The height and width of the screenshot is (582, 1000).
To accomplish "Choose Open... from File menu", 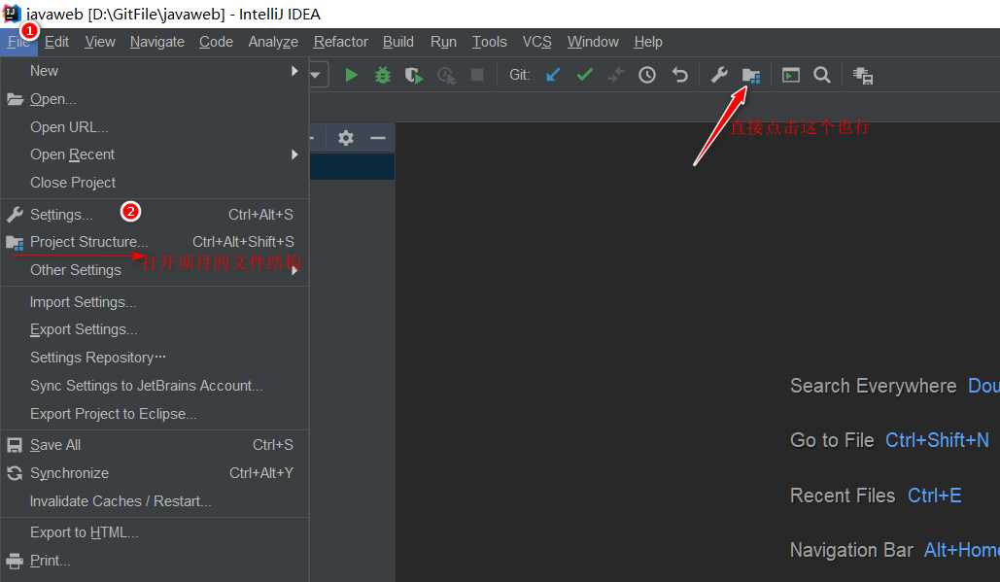I will pyautogui.click(x=155, y=99).
